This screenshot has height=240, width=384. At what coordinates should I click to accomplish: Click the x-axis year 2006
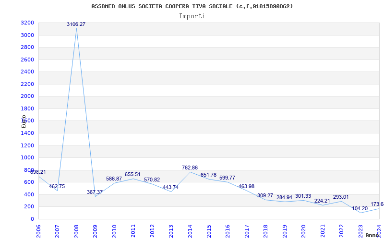point(38,231)
